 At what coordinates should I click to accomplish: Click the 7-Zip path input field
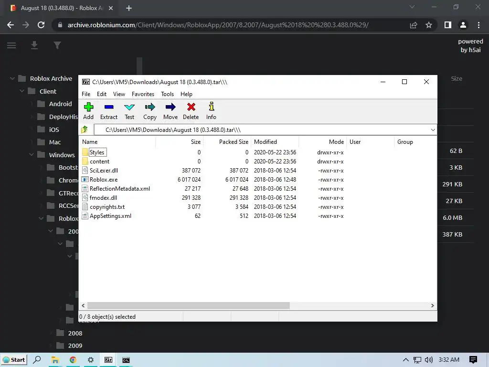pyautogui.click(x=261, y=130)
